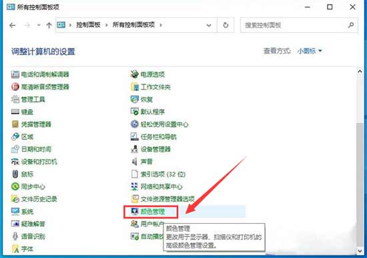Open 轻松使用设置中心 icon

point(135,124)
